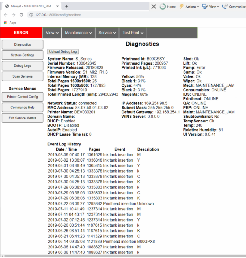Click the Cyan: 44% ink level

click(x=131, y=85)
